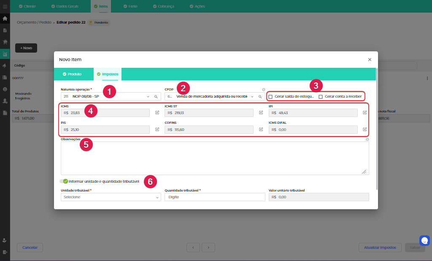
Task: Click the Atualizar impostos button
Action: pos(380,247)
